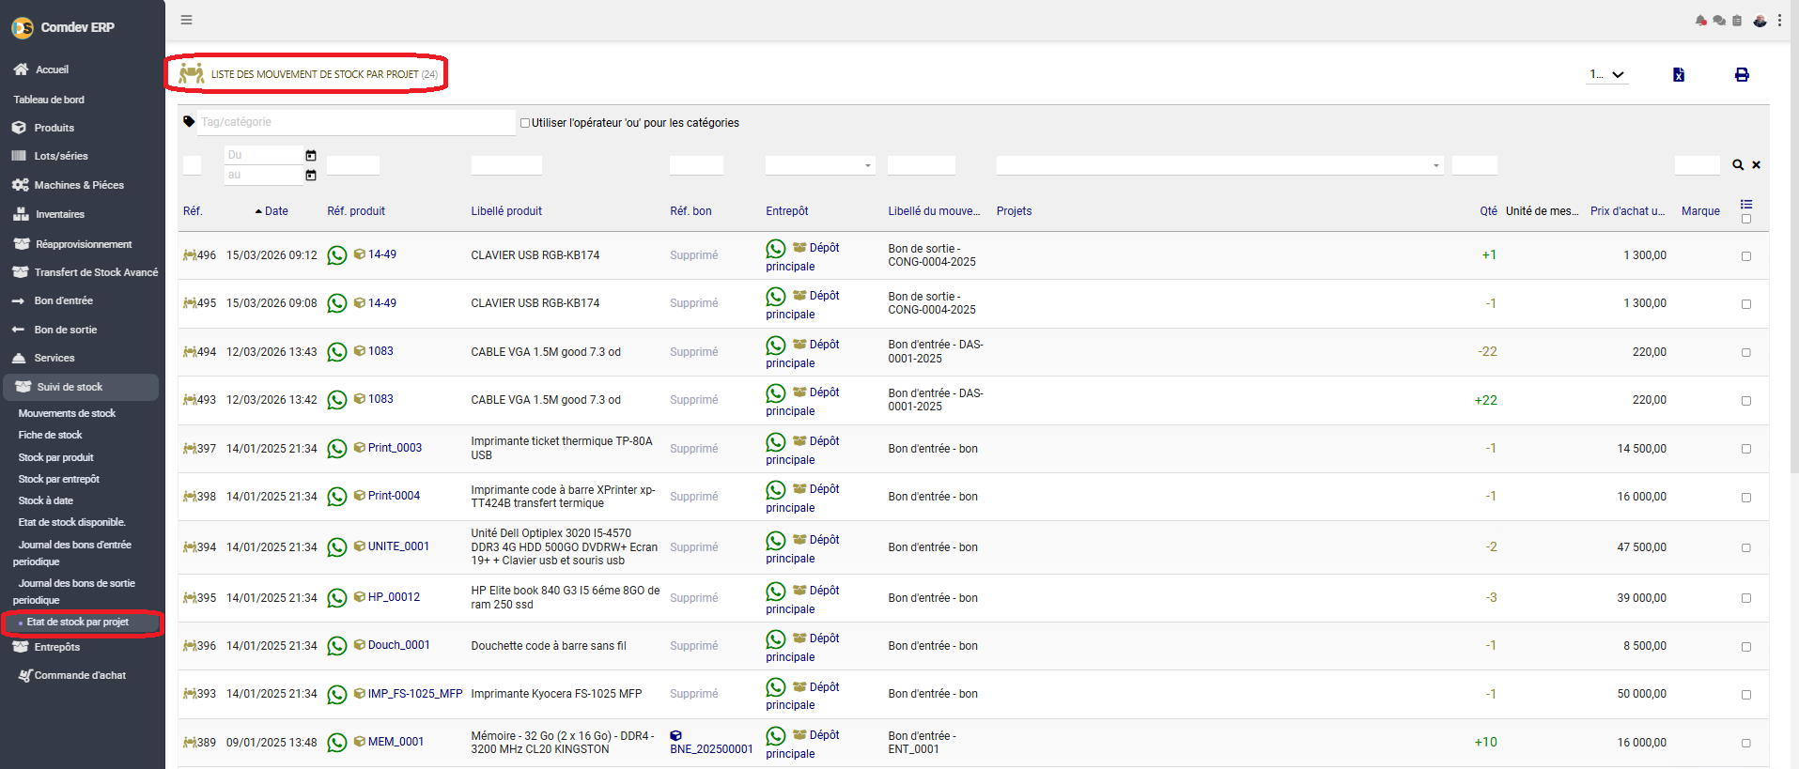The width and height of the screenshot is (1799, 769).
Task: Open the Entrepôt filter dropdown
Action: (x=820, y=165)
